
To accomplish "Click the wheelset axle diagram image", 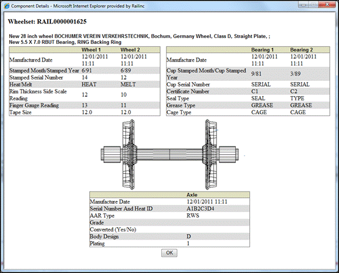I will [169, 155].
